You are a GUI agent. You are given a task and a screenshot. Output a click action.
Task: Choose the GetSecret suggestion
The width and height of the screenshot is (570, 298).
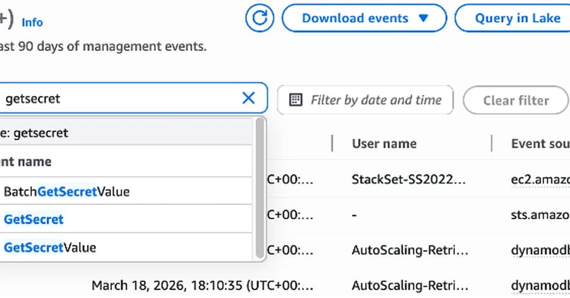point(34,220)
